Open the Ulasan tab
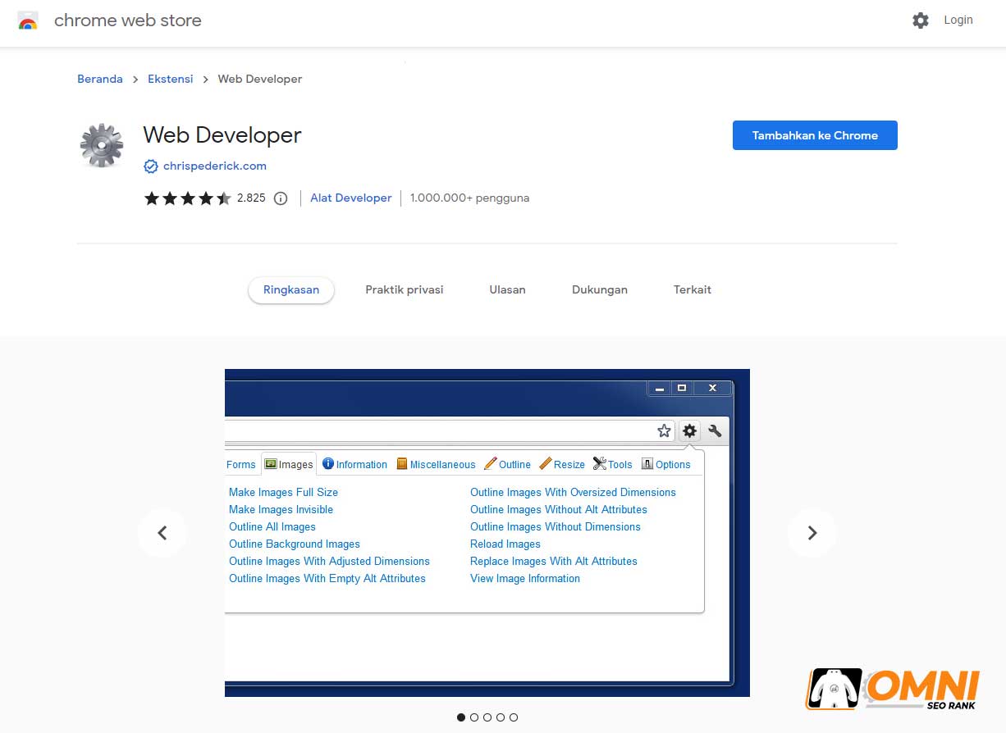The height and width of the screenshot is (733, 1006). (x=507, y=289)
